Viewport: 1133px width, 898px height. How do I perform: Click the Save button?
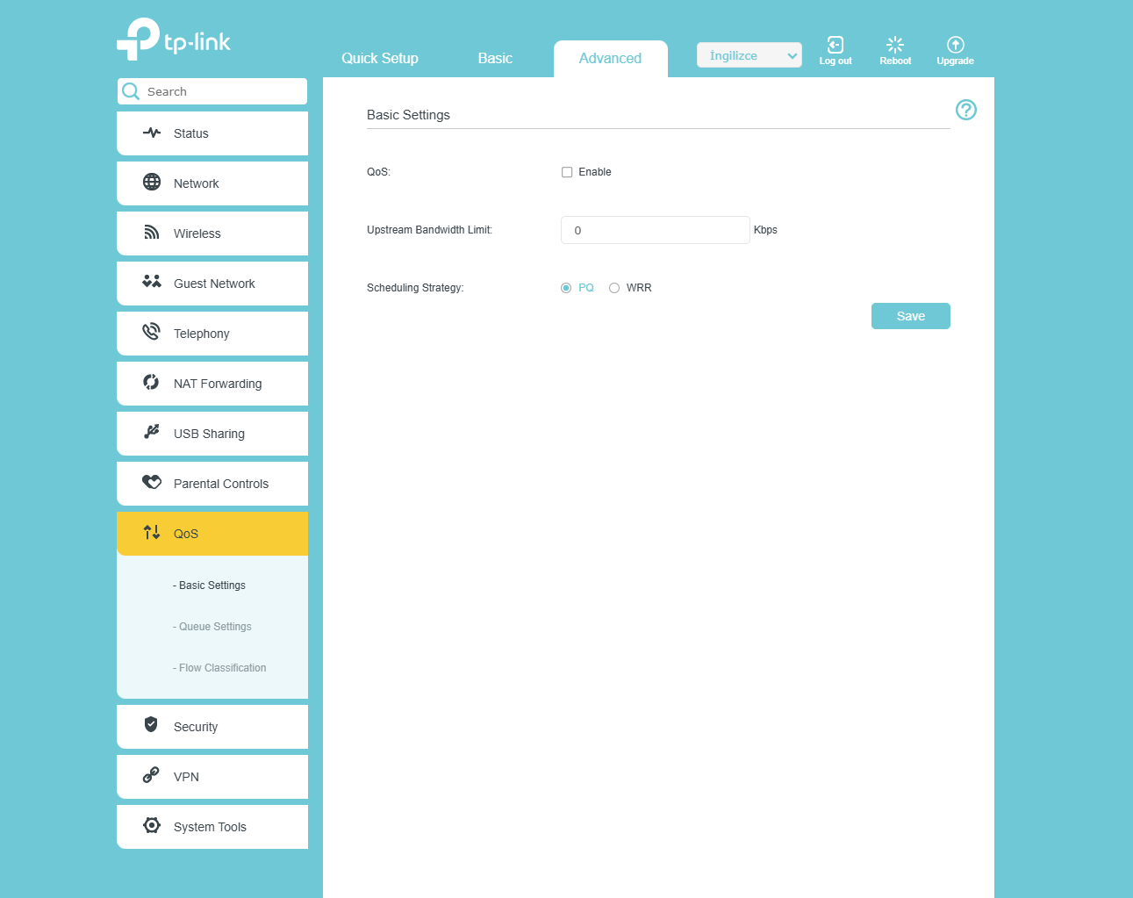coord(911,316)
